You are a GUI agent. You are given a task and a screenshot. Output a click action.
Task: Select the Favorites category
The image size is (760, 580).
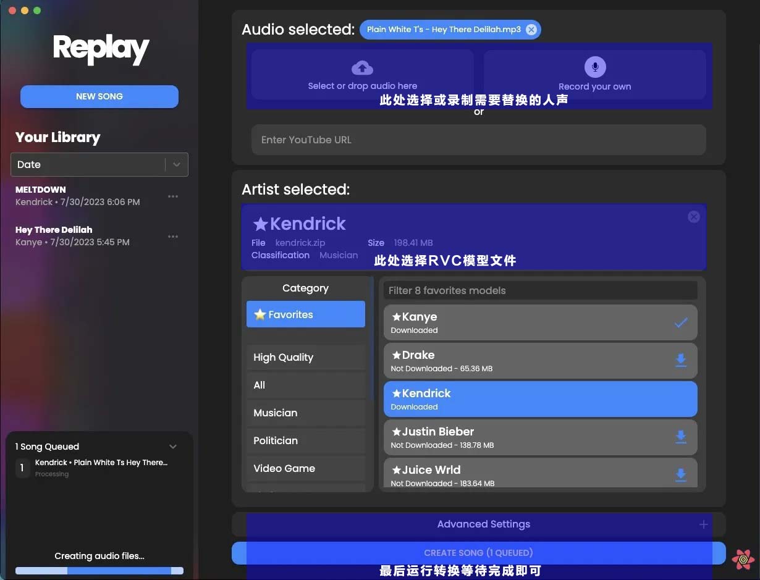tap(306, 314)
